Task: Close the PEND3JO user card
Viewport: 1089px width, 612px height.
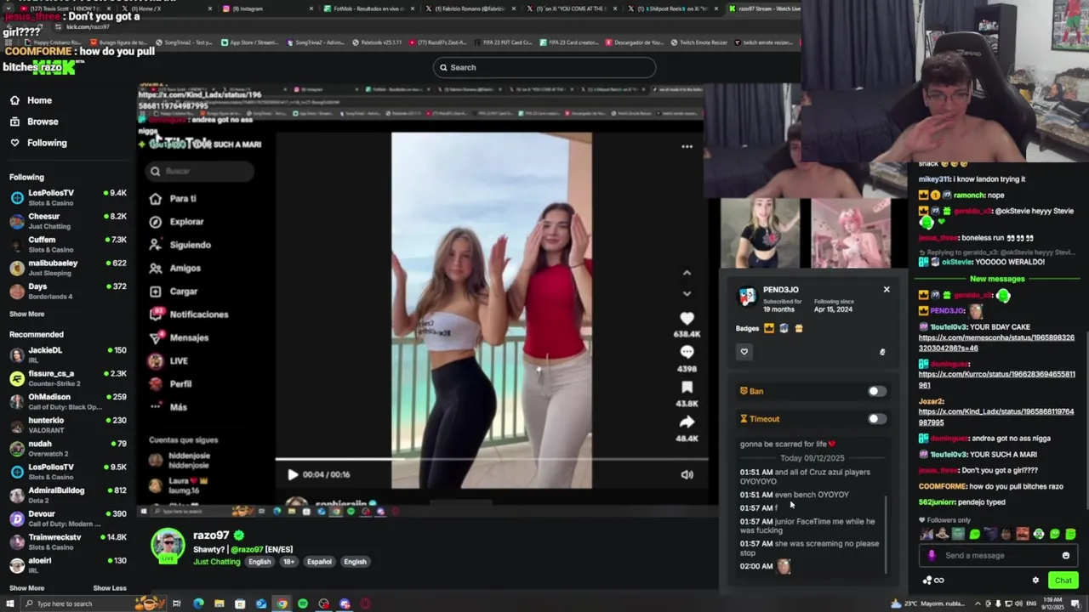Action: 887,290
